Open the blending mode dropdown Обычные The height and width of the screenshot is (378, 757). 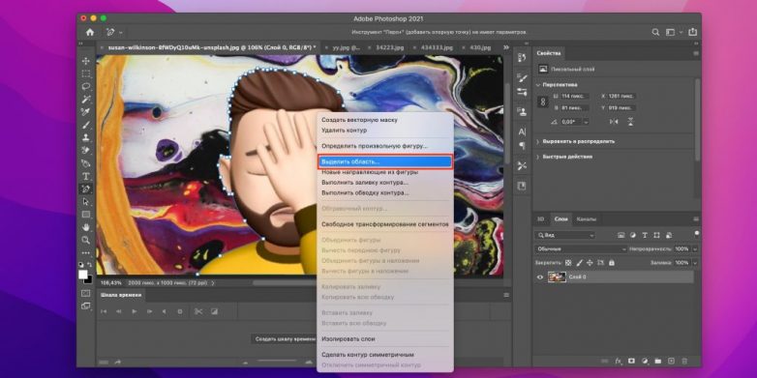(x=581, y=249)
